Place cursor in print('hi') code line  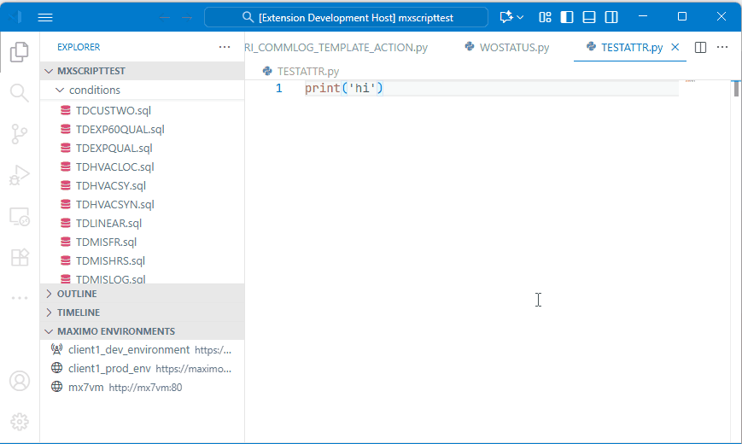pyautogui.click(x=344, y=88)
